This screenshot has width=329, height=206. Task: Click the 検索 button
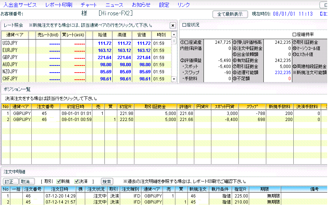click(107, 181)
